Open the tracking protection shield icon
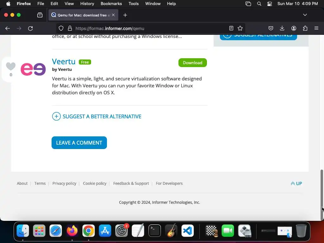 (61, 28)
